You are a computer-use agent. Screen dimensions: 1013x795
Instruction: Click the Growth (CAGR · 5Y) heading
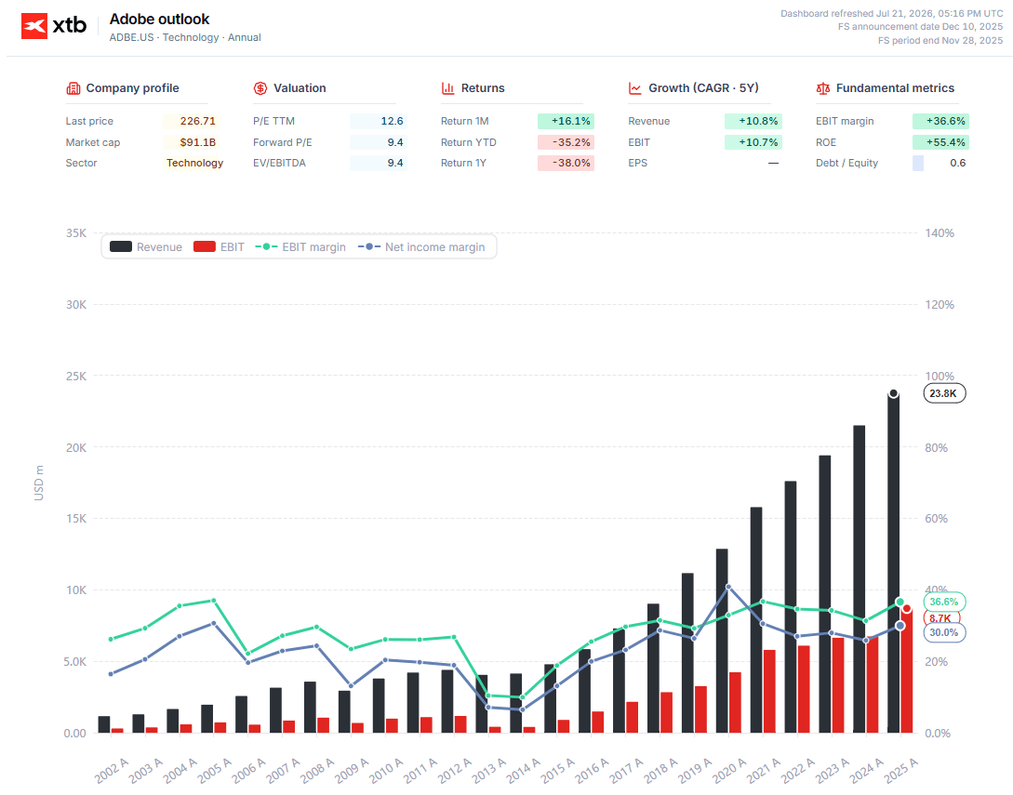click(x=703, y=87)
